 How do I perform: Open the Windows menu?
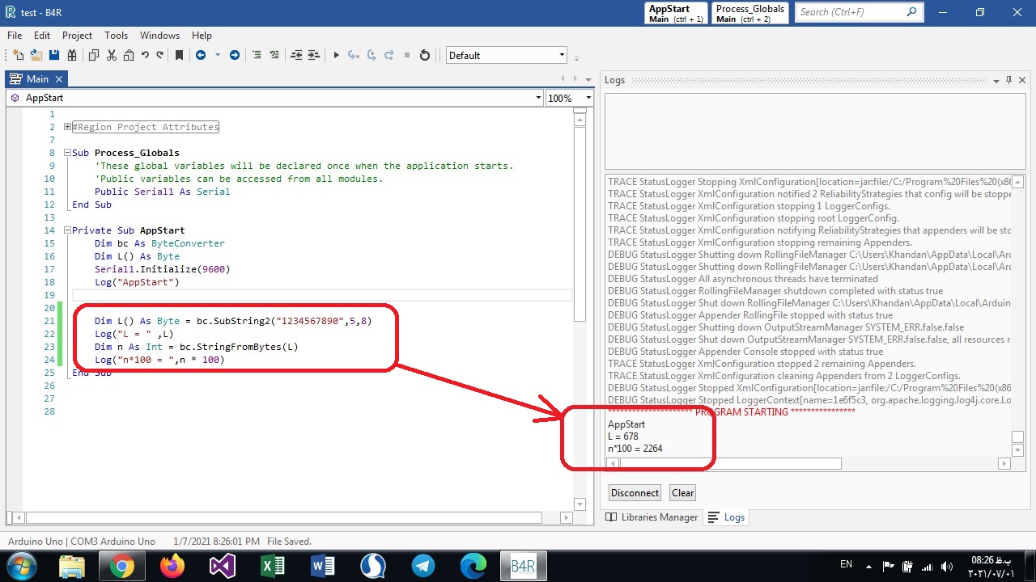(159, 36)
